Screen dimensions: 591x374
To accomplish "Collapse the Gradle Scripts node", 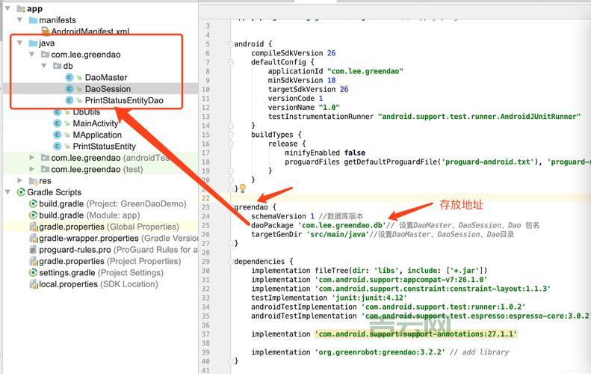I will 7,192.
